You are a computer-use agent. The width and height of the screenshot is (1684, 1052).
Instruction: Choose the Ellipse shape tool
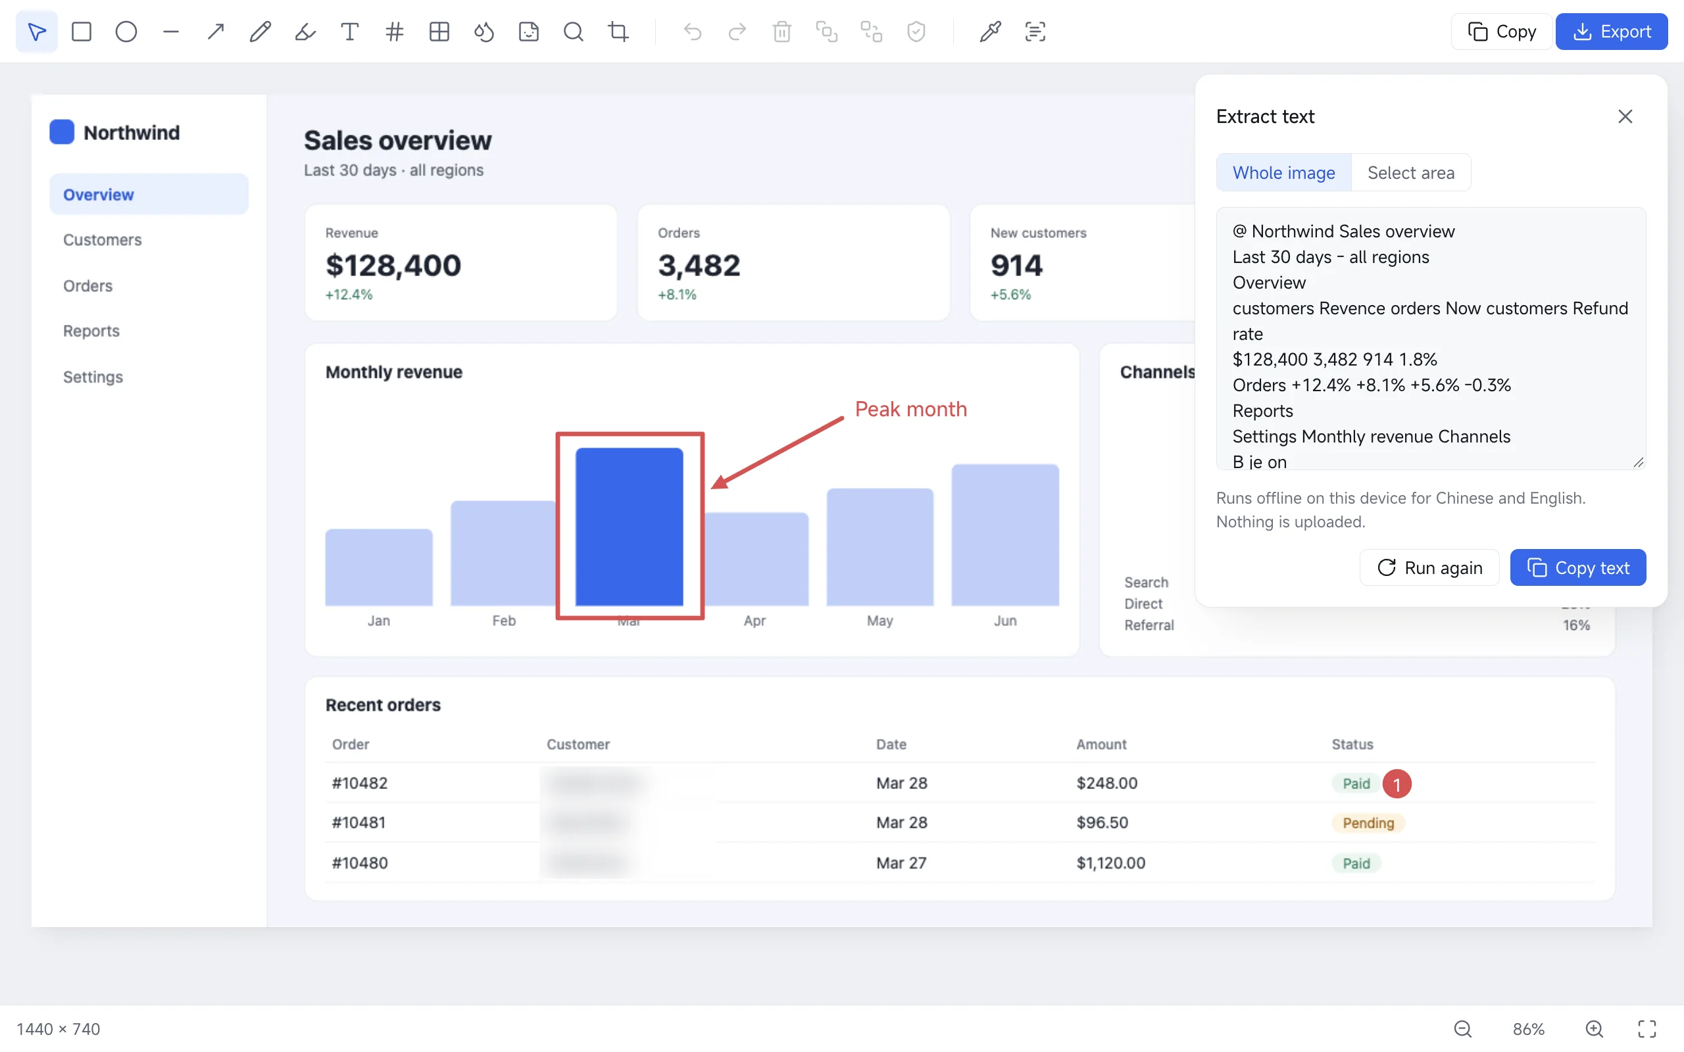(126, 32)
